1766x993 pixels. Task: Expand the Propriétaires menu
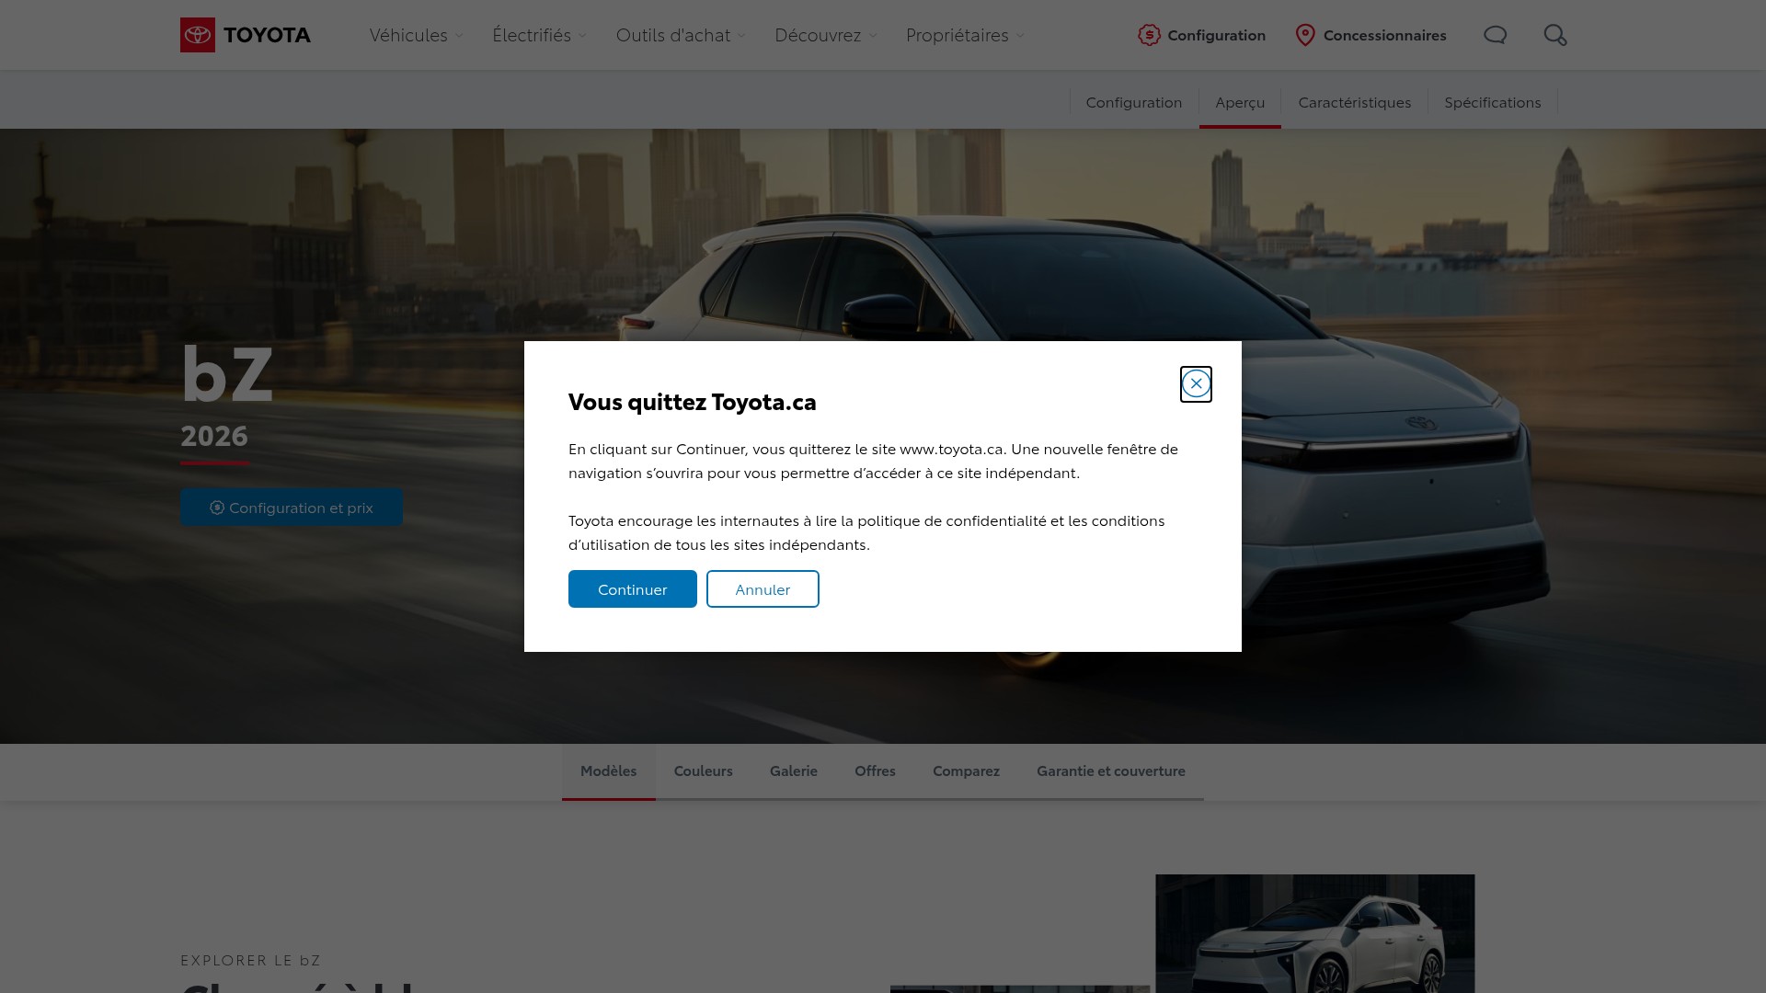(966, 35)
